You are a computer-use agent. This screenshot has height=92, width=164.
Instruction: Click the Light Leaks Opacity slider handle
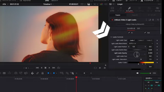point(137,53)
